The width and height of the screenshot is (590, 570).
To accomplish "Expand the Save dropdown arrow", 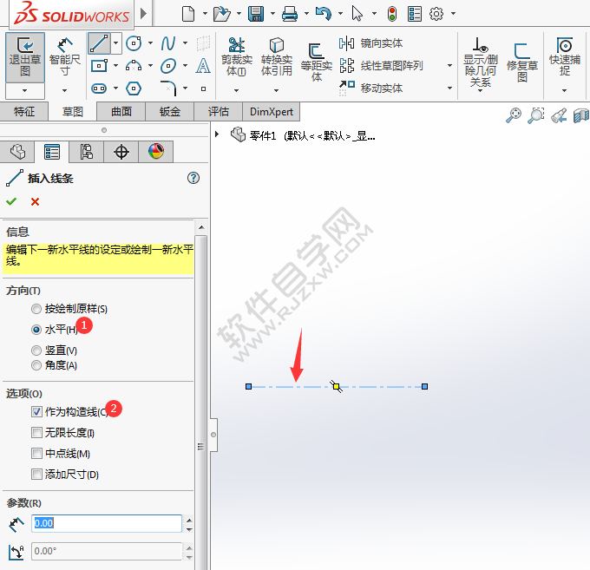I will coord(272,14).
